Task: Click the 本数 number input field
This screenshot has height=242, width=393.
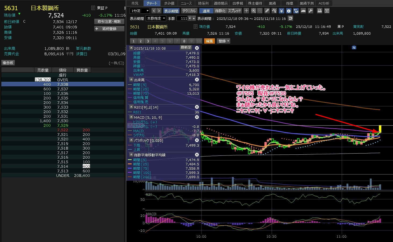Action: click(182, 18)
